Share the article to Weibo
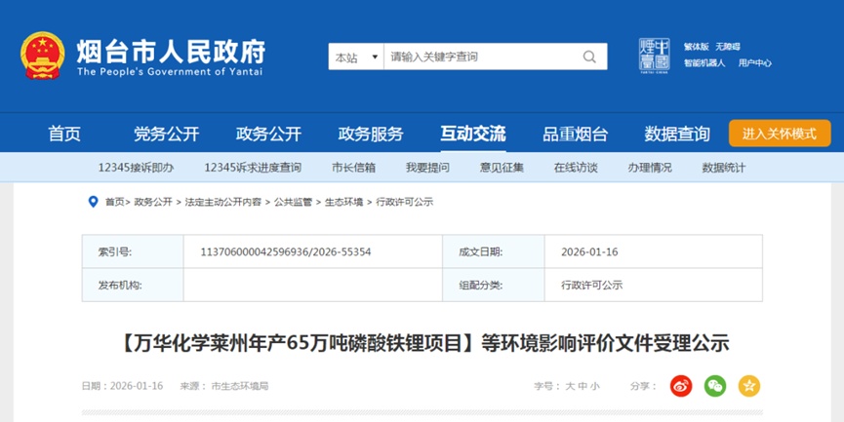This screenshot has height=422, width=844. pos(681,386)
